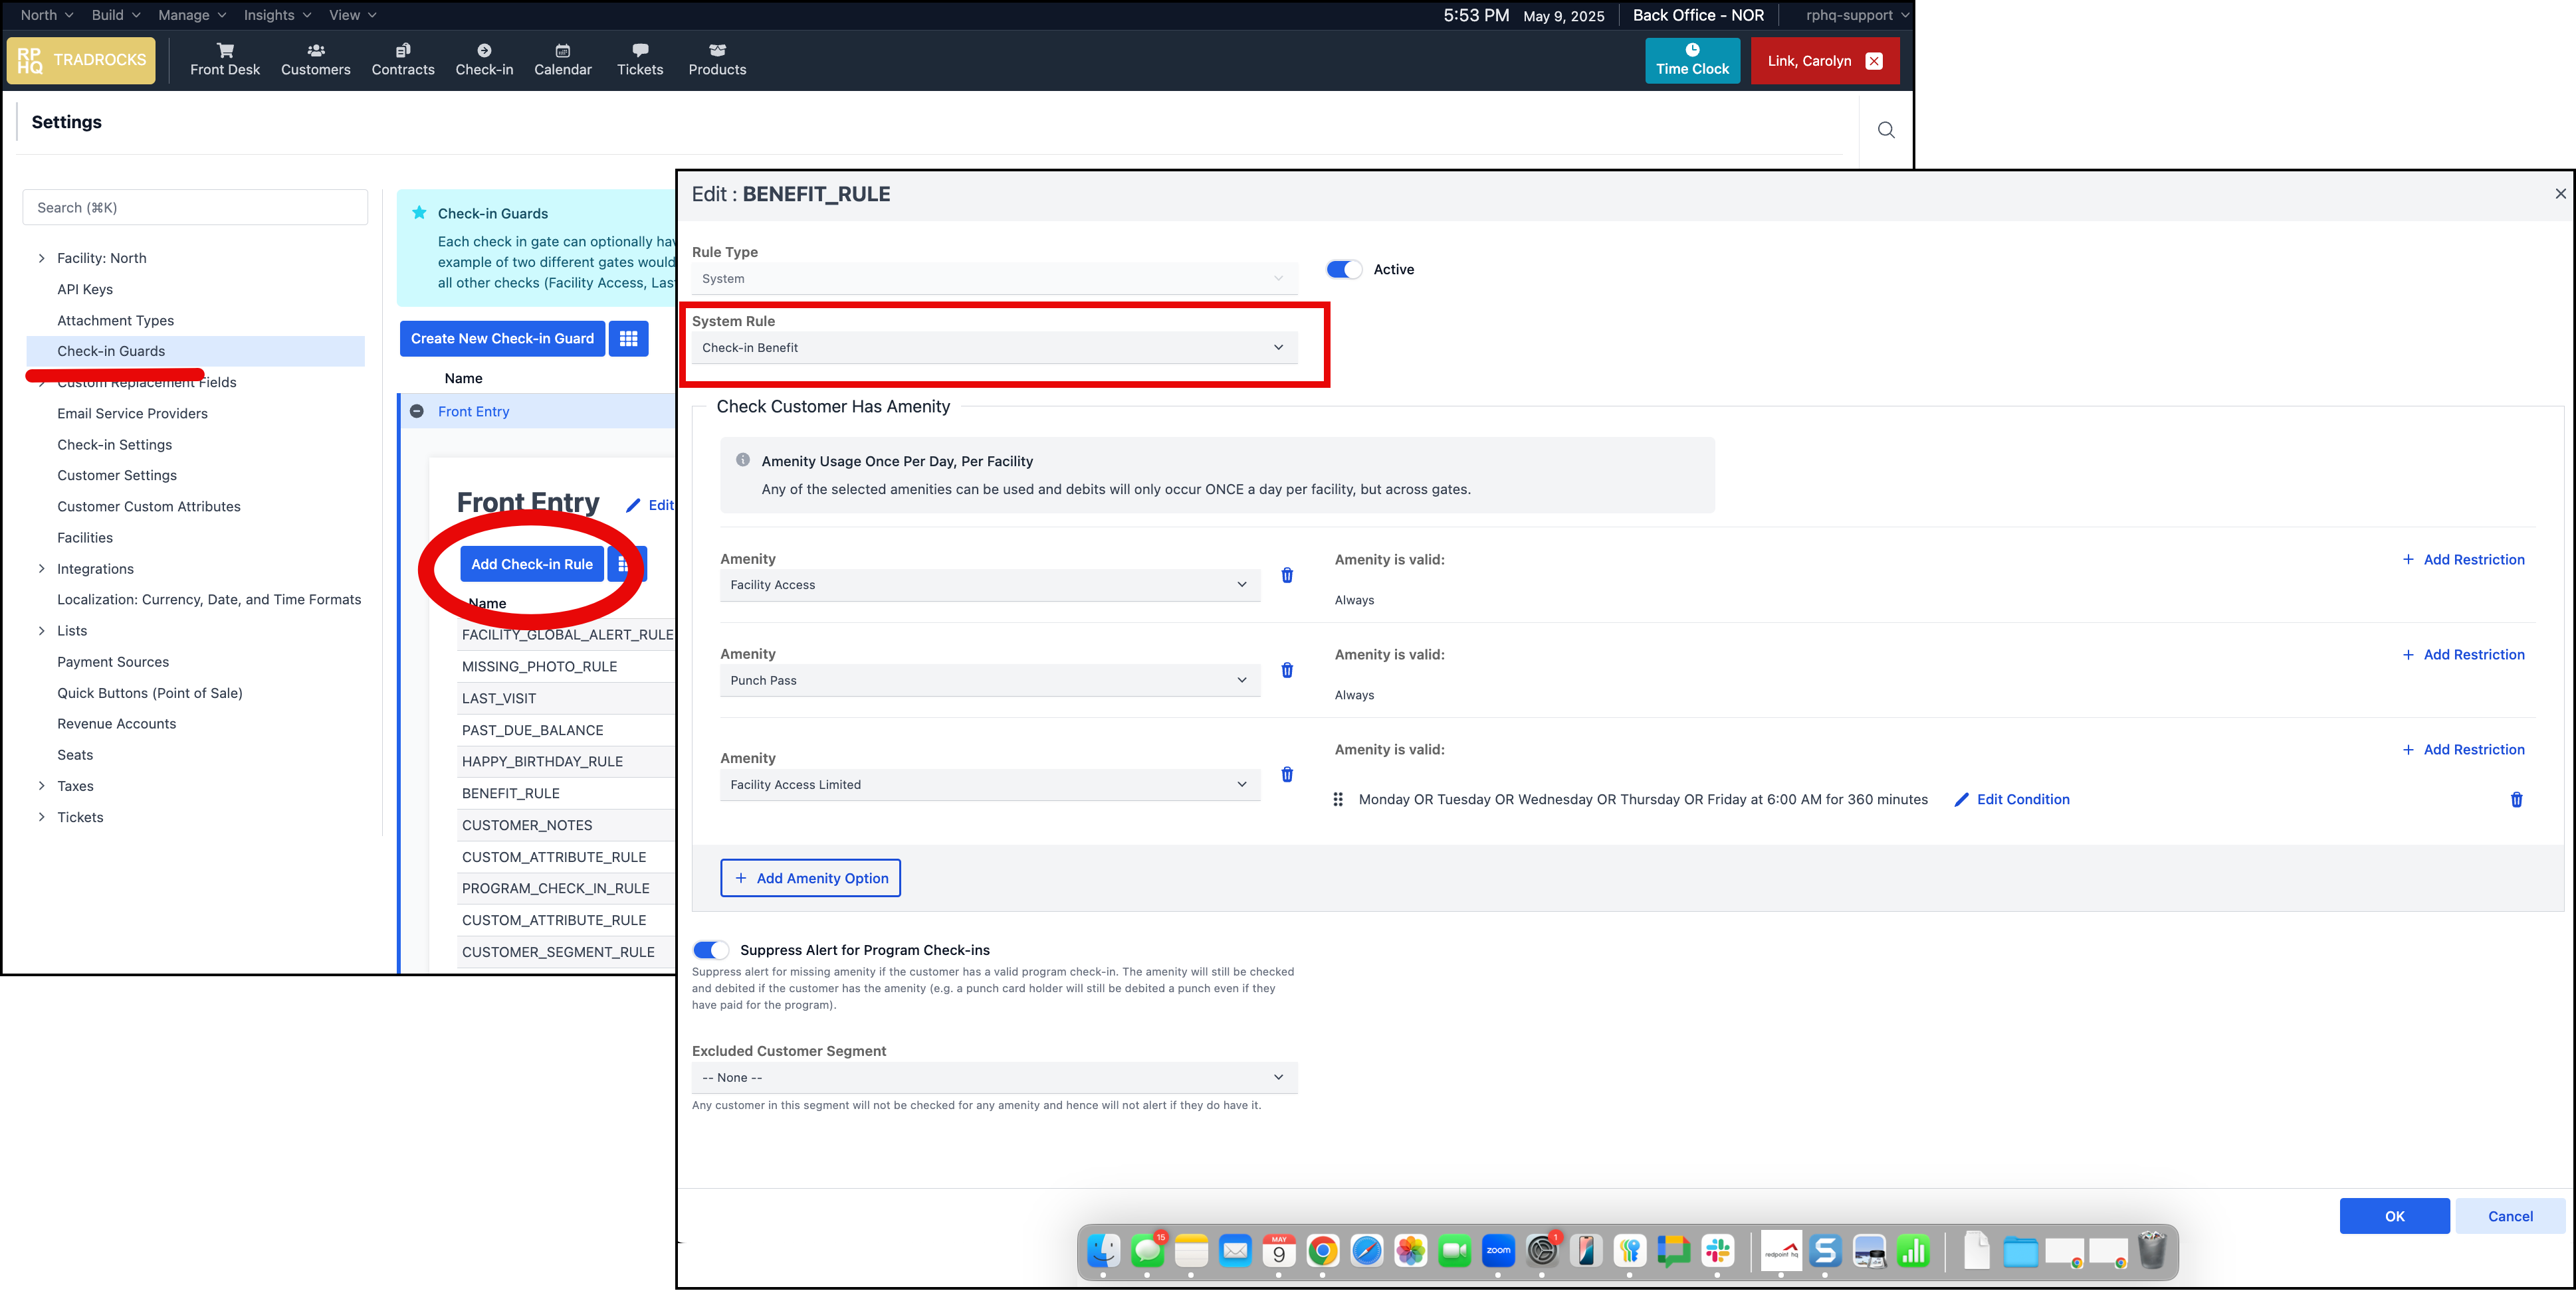The width and height of the screenshot is (2576, 1295).
Task: Delete the Punch Pass amenity row
Action: point(1287,671)
